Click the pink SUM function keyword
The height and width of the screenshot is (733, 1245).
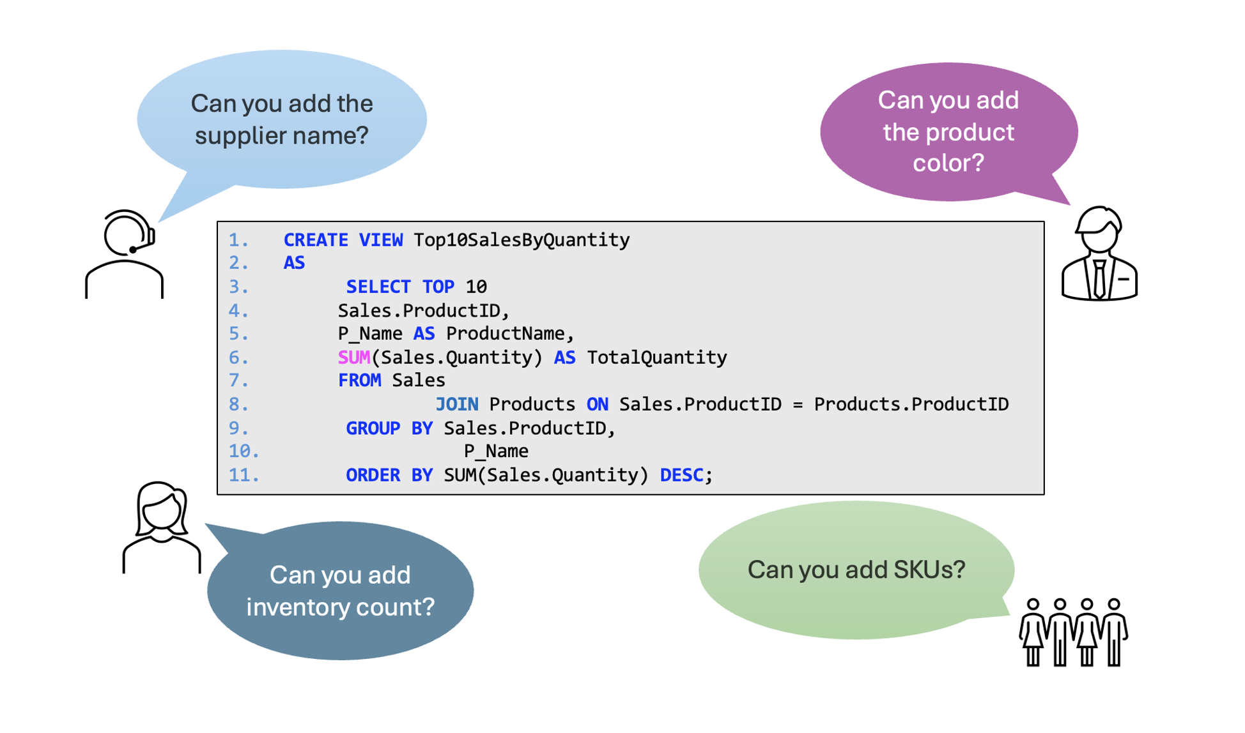(x=354, y=358)
